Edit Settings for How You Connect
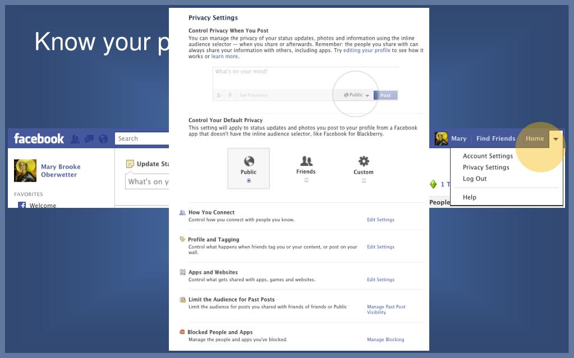This screenshot has width=574, height=358. [x=381, y=220]
